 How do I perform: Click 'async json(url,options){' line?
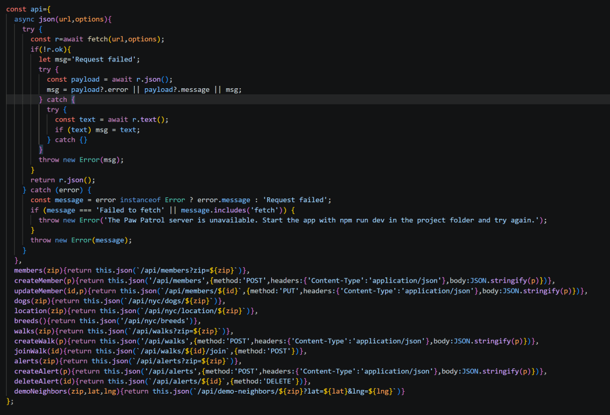63,19
